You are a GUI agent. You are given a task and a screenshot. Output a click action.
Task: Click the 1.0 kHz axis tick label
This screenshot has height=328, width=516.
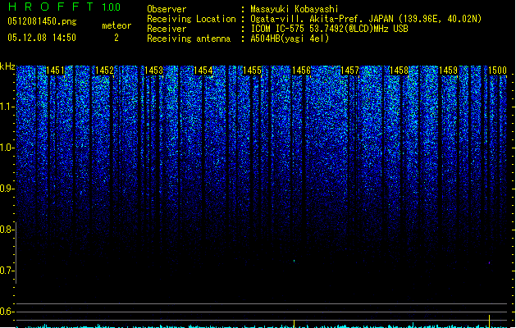[x=7, y=148]
